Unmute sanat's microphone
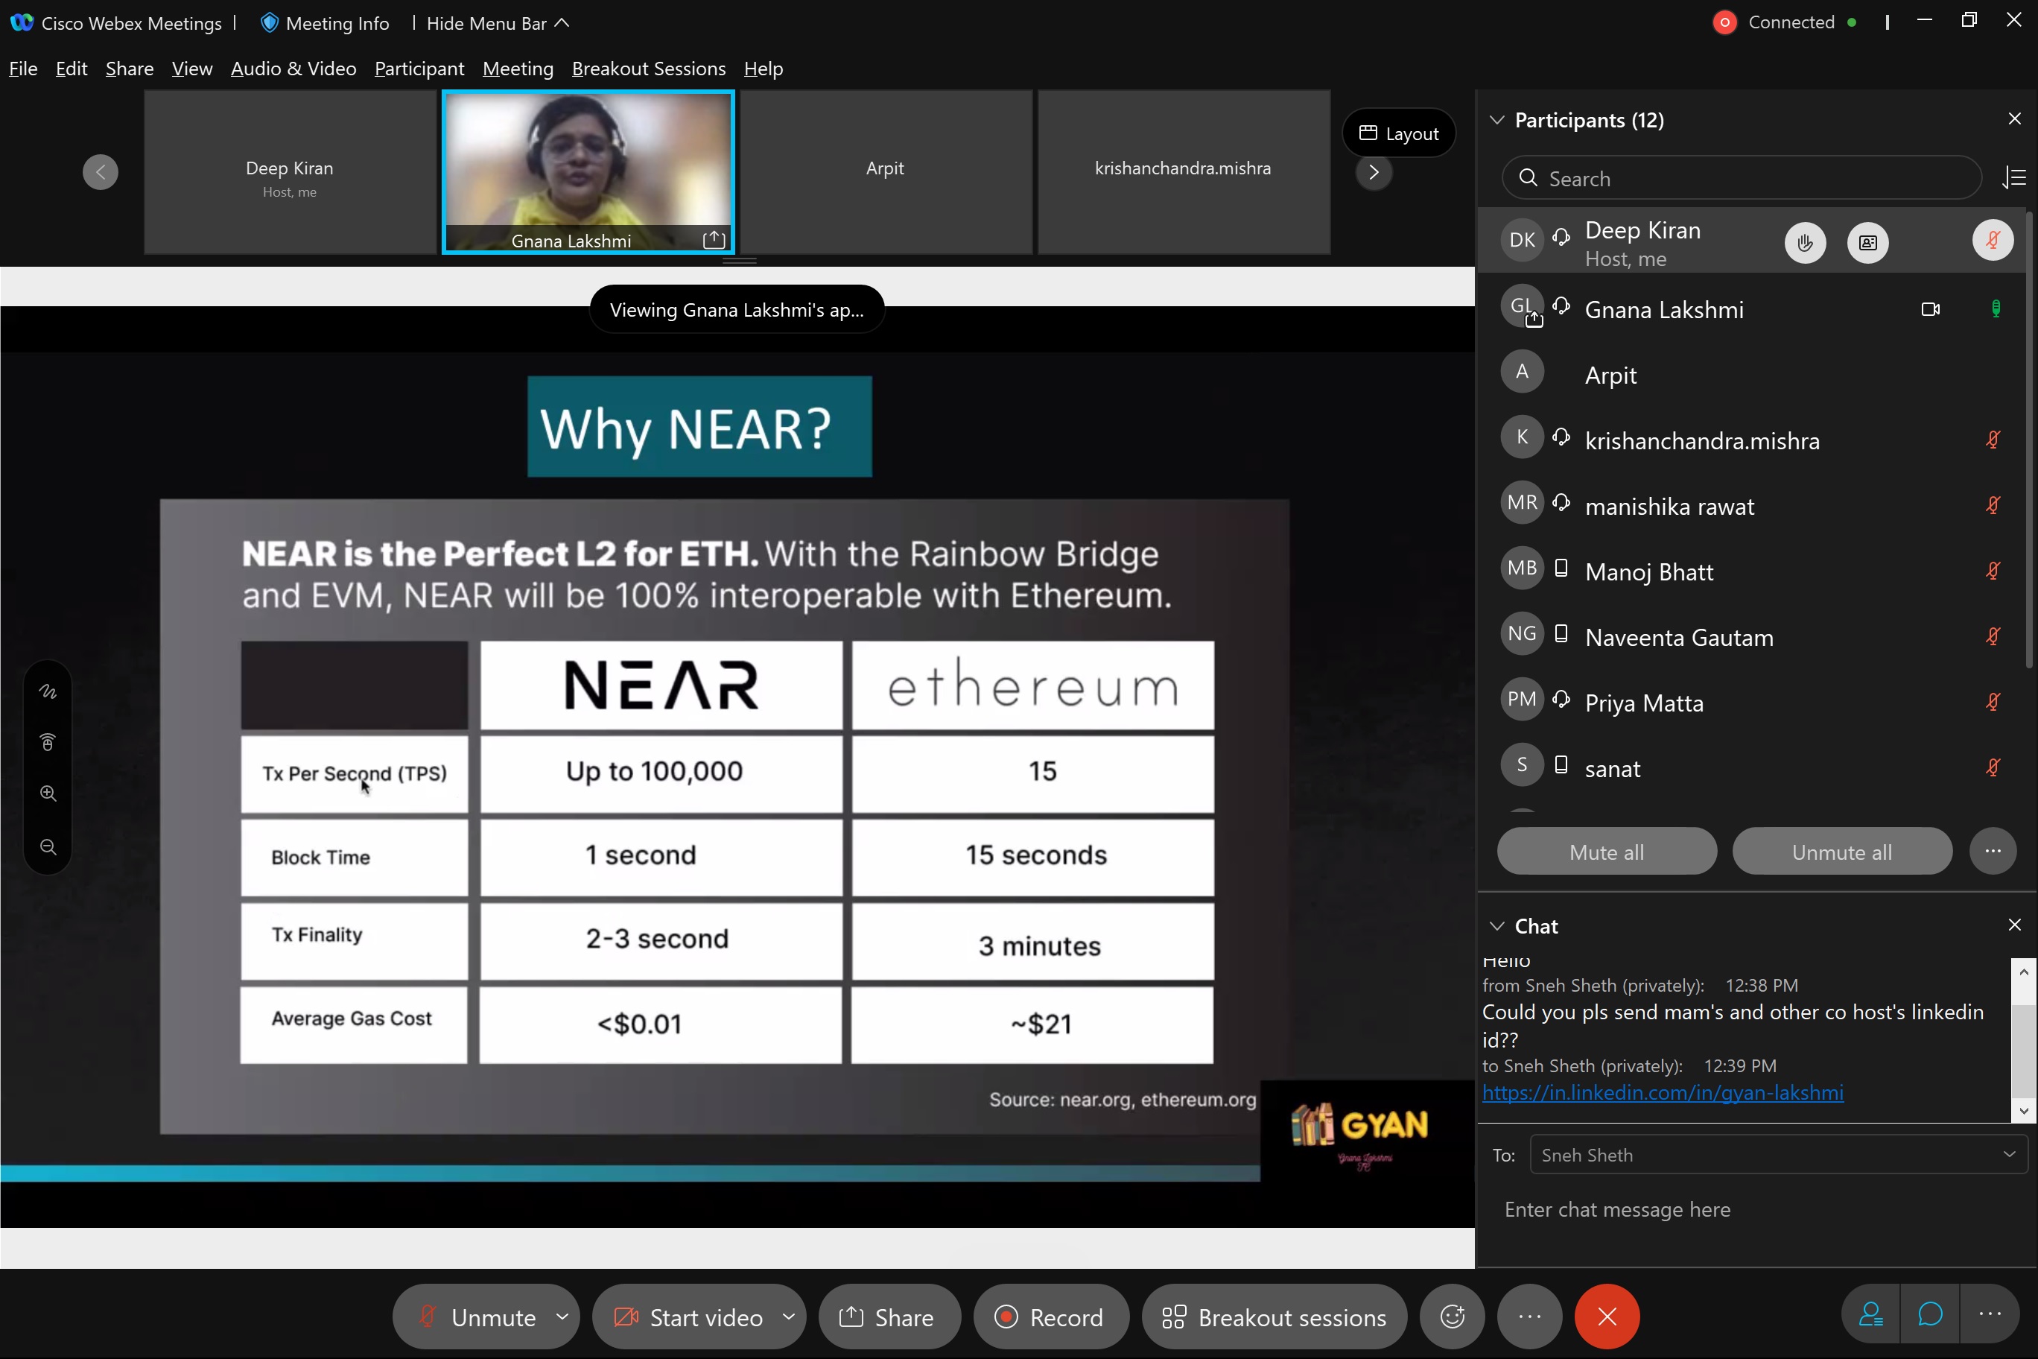The image size is (2038, 1359). 1993,768
